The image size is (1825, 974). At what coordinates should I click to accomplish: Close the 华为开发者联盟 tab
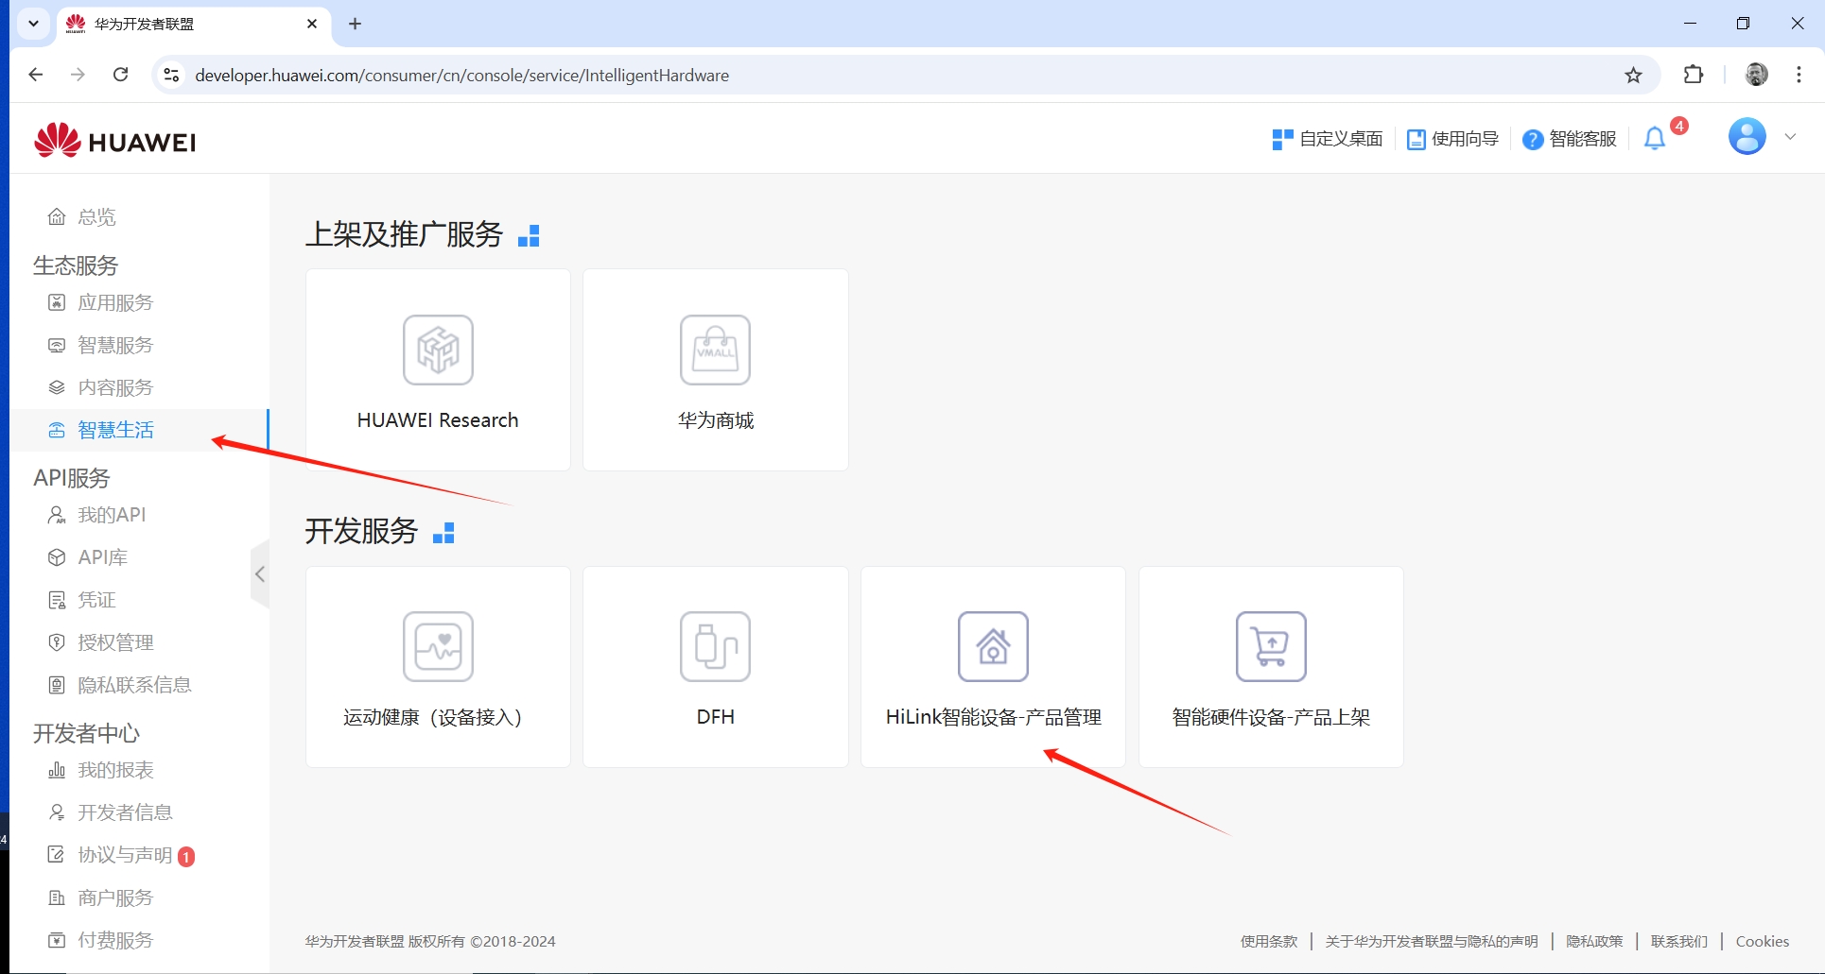tap(312, 24)
